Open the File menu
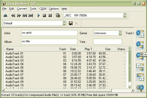Screen dimensions: 147x98 (4, 9)
